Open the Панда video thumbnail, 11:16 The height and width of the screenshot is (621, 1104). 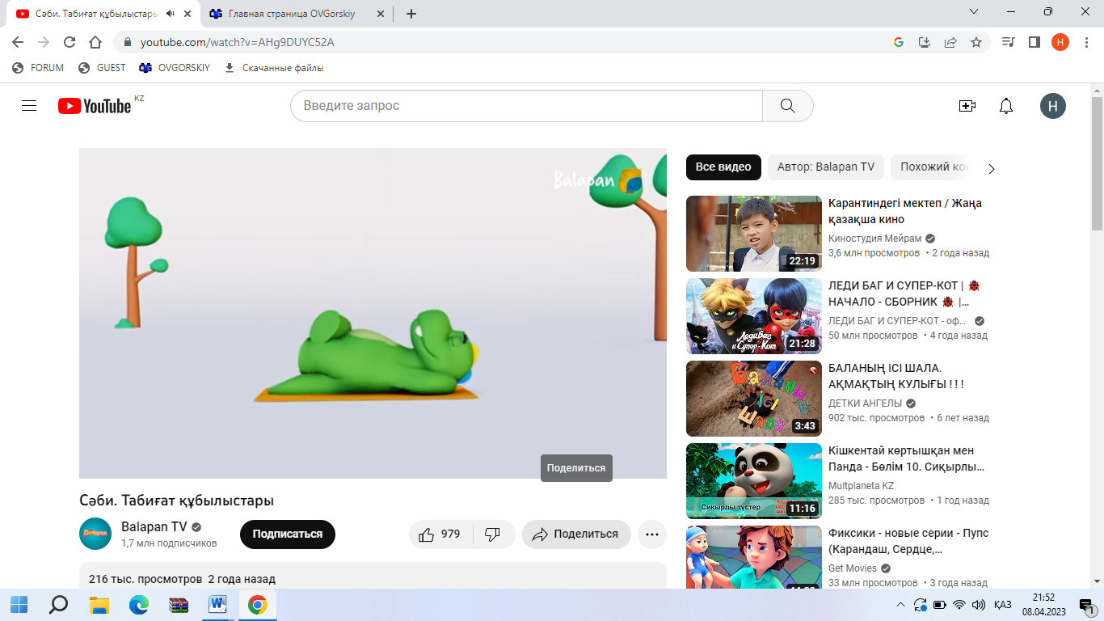pyautogui.click(x=754, y=481)
